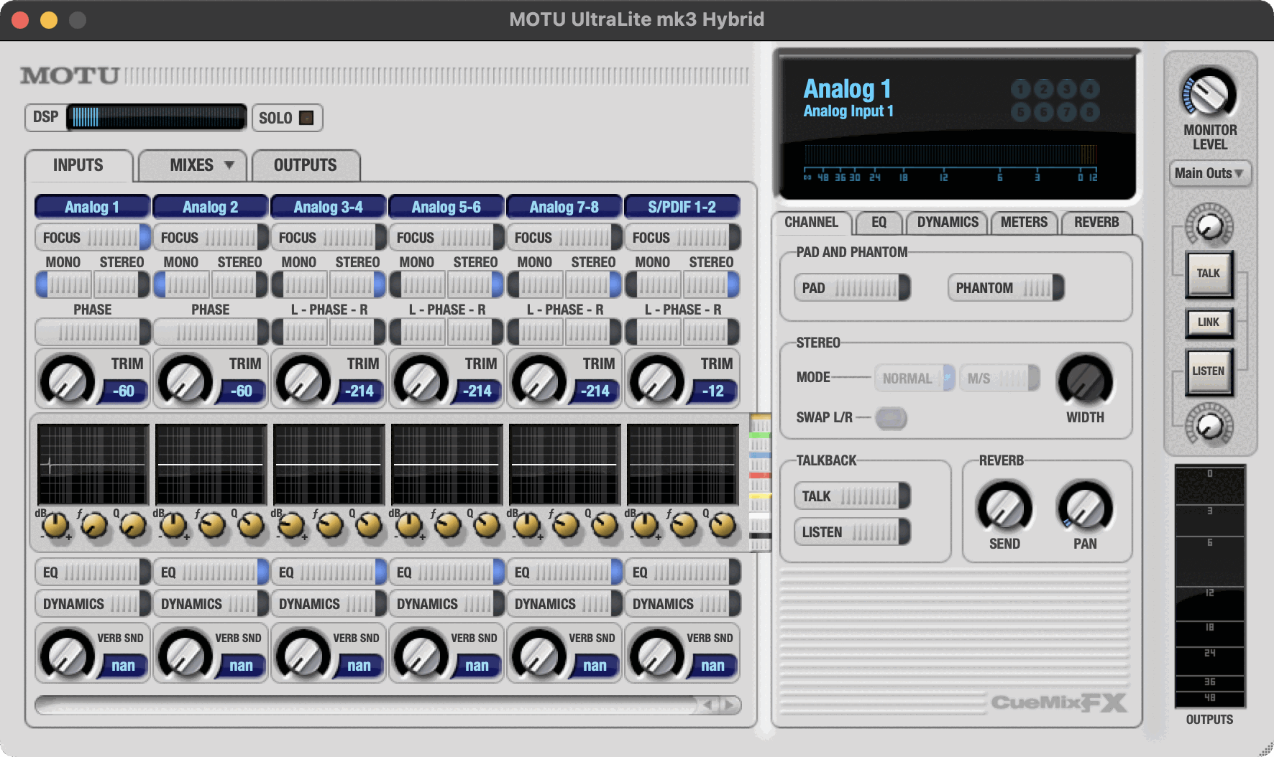Click the Analog 1 EQ frequency knob
The width and height of the screenshot is (1274, 757).
pos(94,526)
